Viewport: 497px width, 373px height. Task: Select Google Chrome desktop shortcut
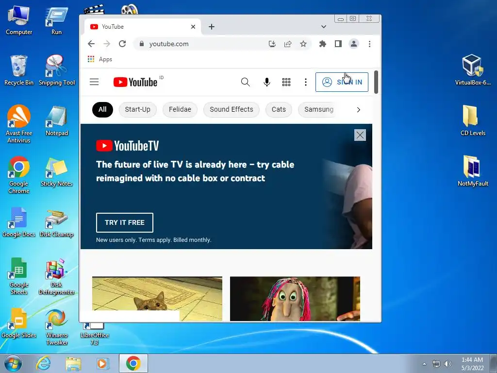19,175
